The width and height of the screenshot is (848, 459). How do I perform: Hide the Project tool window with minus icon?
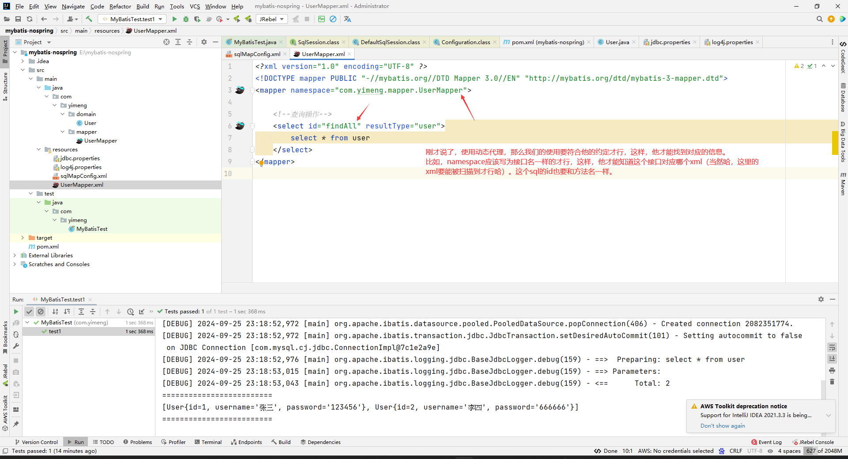click(216, 42)
